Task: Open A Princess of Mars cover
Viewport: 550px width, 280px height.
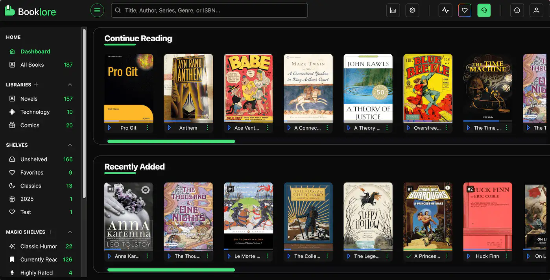Action: [428, 216]
